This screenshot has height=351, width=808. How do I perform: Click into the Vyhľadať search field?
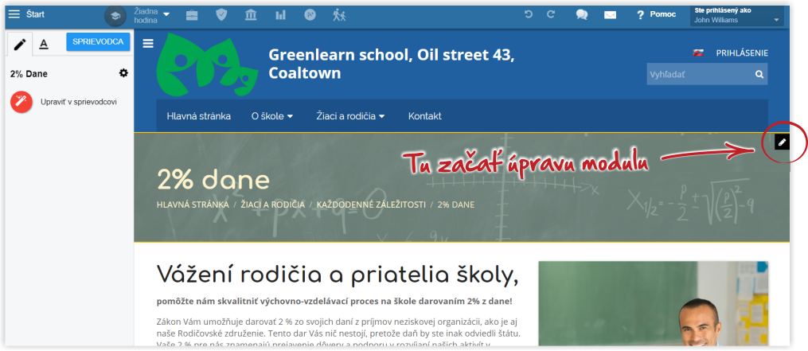click(699, 75)
